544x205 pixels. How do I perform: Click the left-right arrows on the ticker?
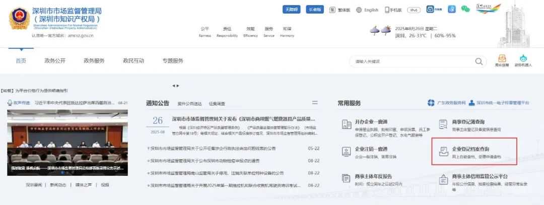[176, 85]
